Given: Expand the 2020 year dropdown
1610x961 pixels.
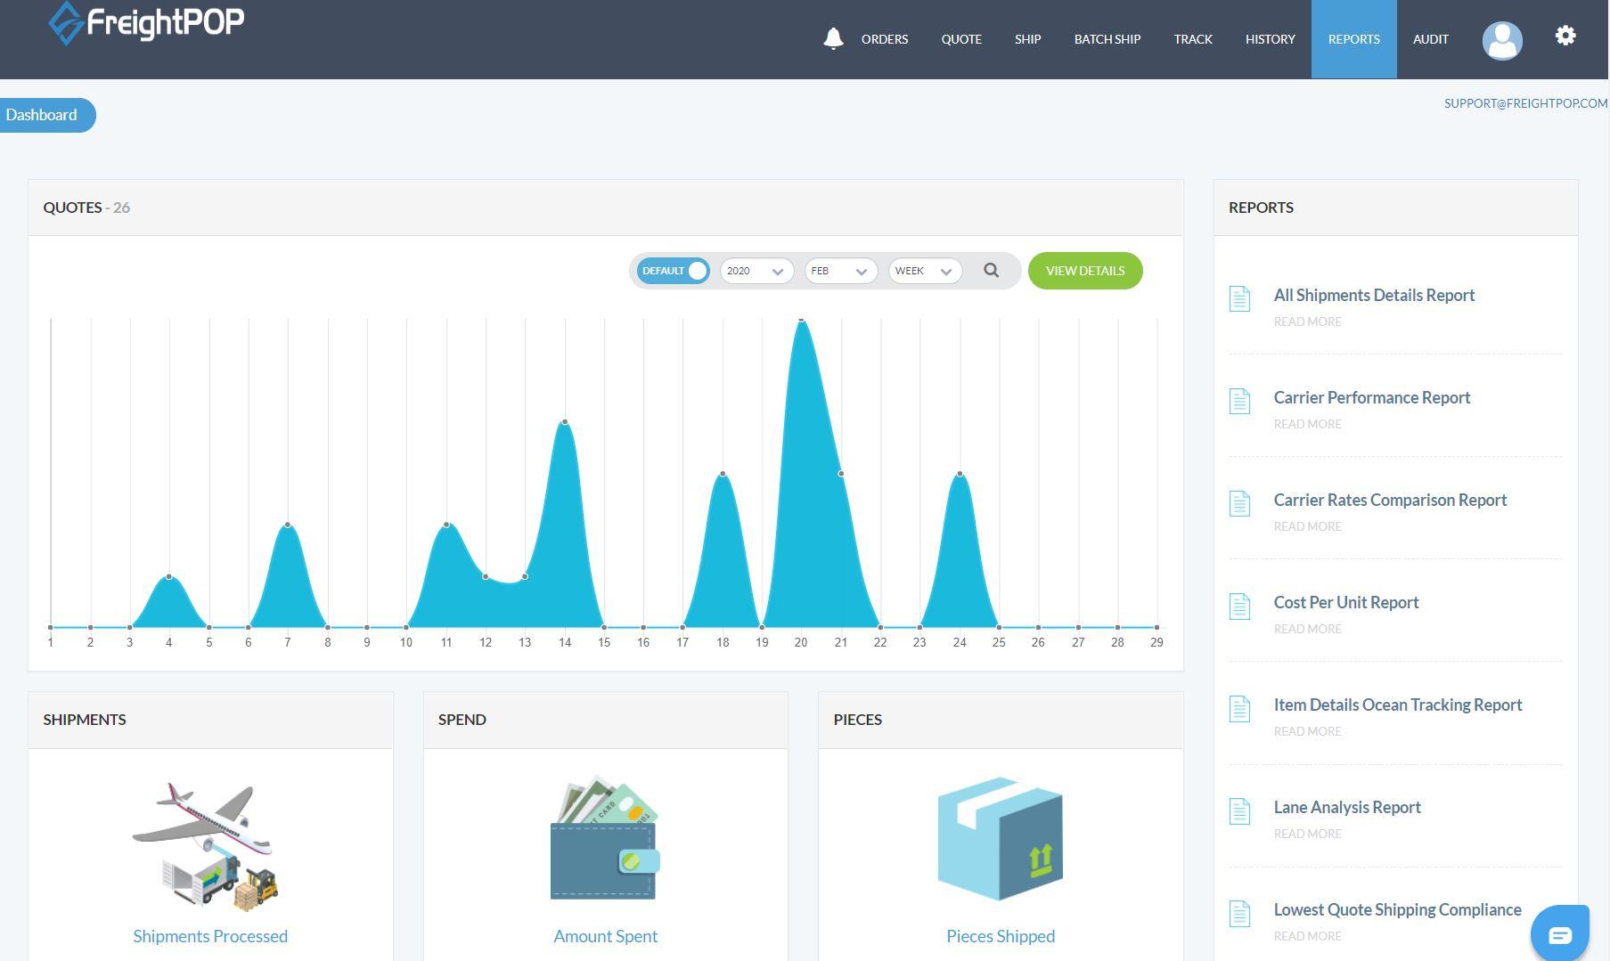Looking at the screenshot, I should [x=756, y=271].
